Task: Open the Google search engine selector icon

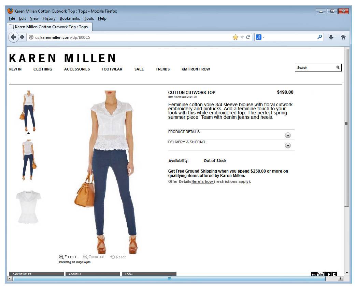Action: click(x=259, y=37)
